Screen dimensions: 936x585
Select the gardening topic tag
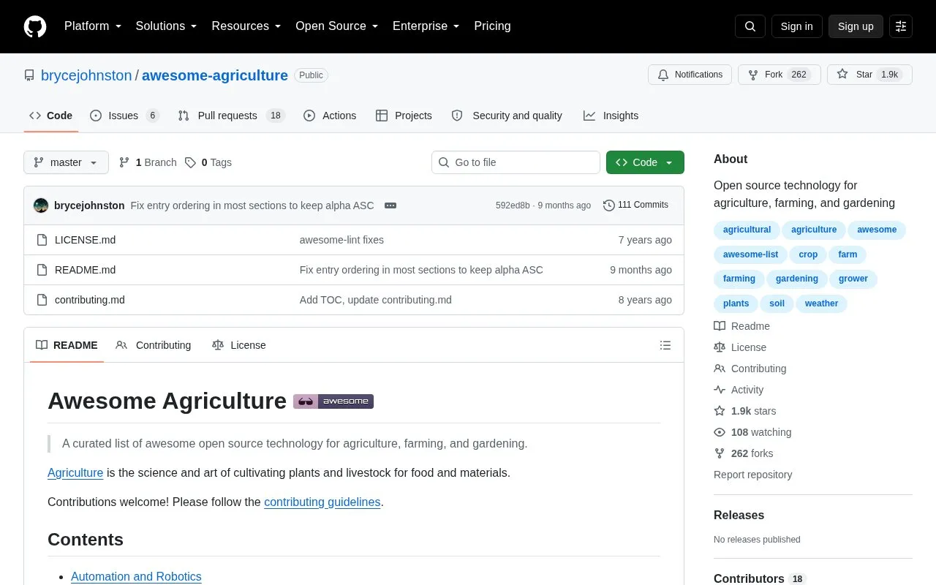(797, 279)
